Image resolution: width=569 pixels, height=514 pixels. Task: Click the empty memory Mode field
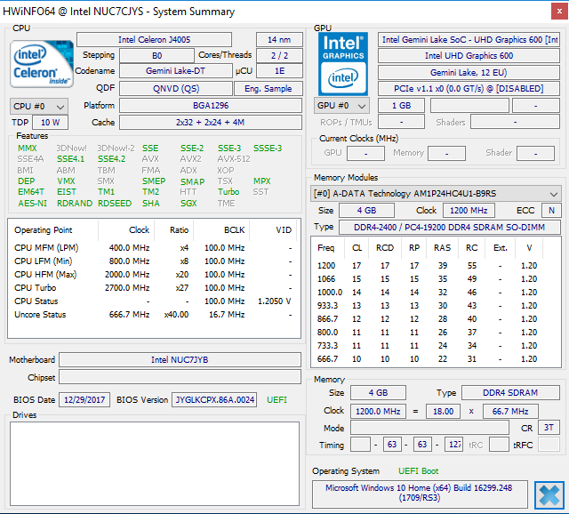point(429,428)
